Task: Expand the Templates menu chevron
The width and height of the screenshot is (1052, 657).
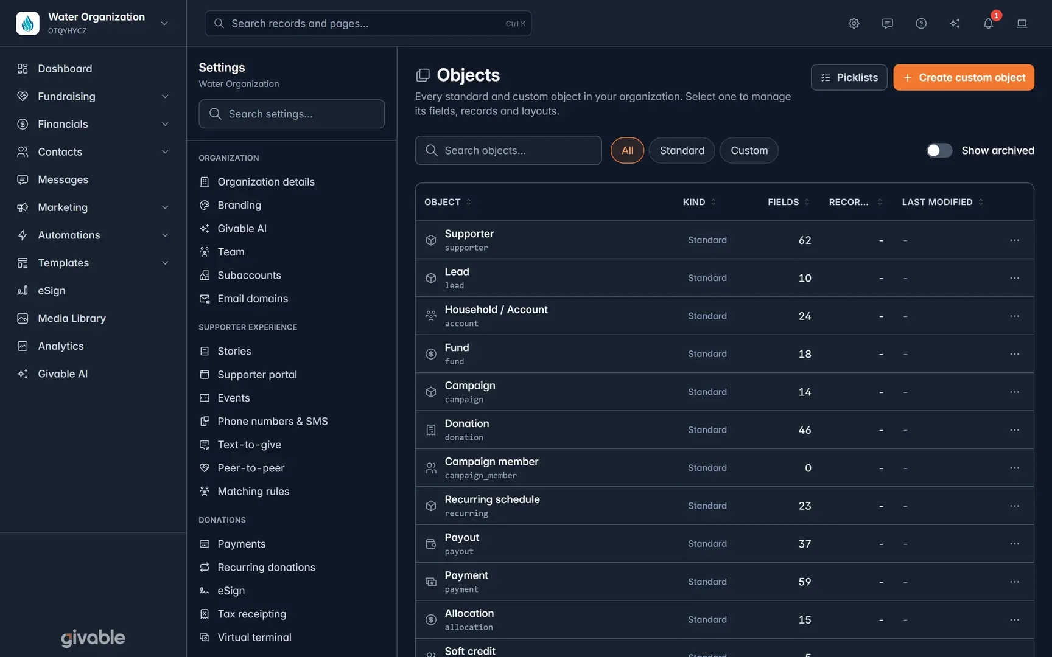Action: point(165,263)
